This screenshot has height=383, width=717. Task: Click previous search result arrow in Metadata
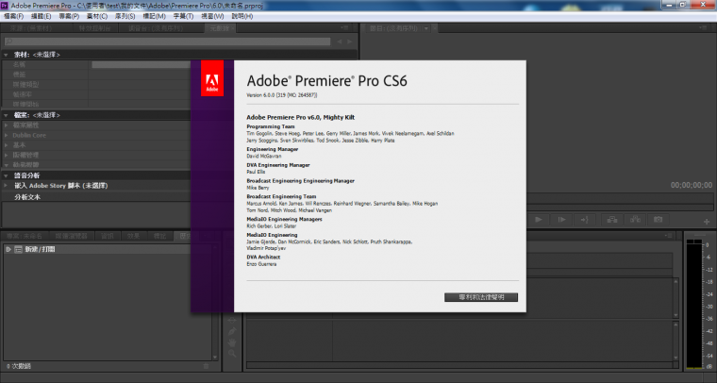(x=340, y=42)
